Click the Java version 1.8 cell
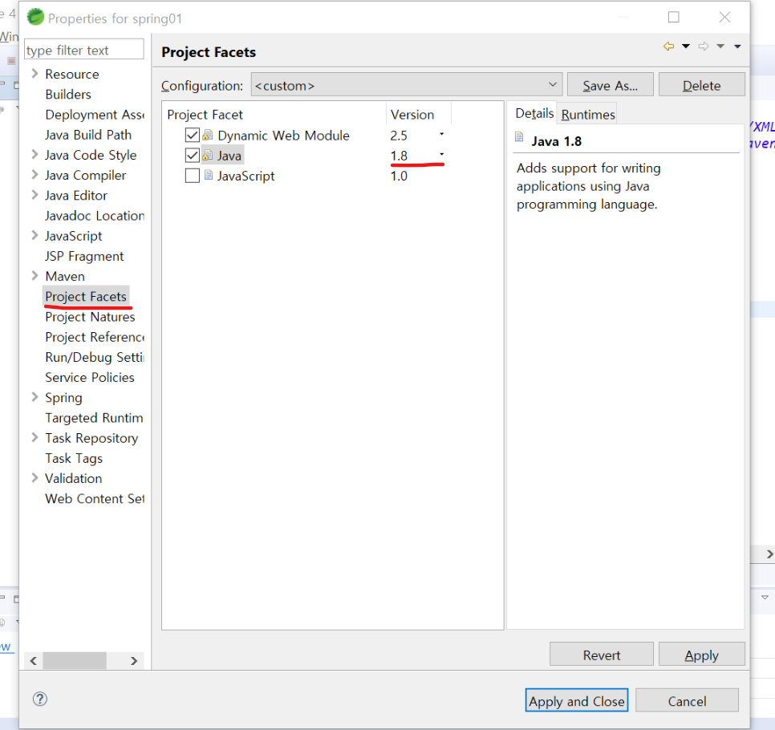Image resolution: width=775 pixels, height=730 pixels. pyautogui.click(x=399, y=156)
